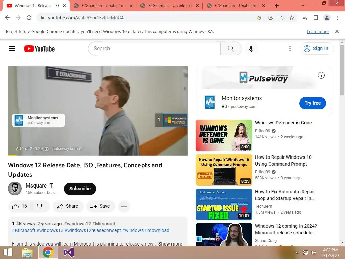Bookmark this page with star icon

tap(292, 18)
